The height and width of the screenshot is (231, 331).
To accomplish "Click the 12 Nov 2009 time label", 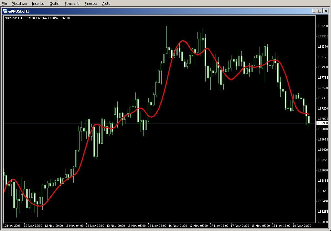I will (x=12, y=226).
